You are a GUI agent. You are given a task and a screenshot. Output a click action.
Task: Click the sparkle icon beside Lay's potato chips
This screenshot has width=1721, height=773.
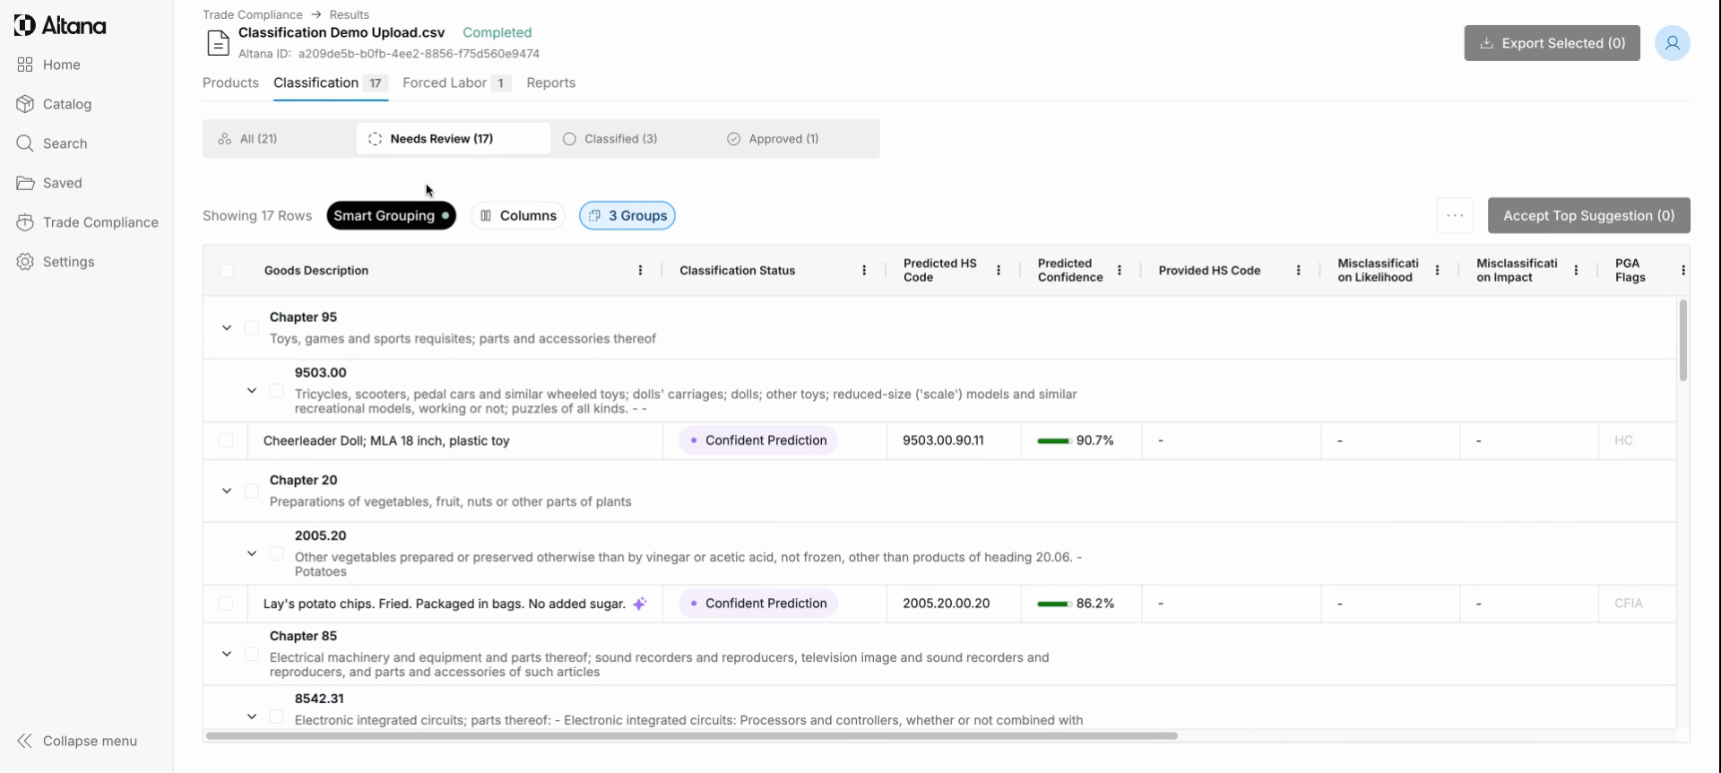(639, 604)
